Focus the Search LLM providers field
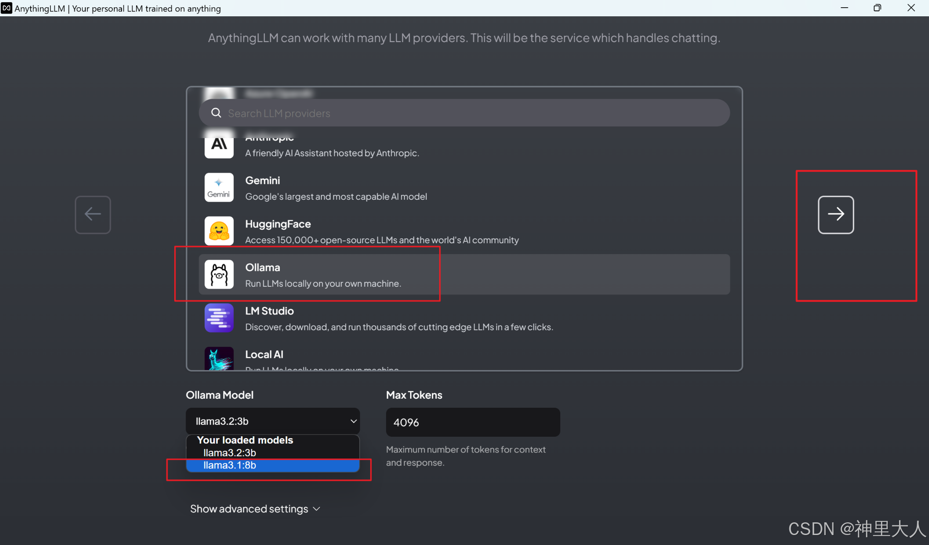The height and width of the screenshot is (545, 929). 472,113
